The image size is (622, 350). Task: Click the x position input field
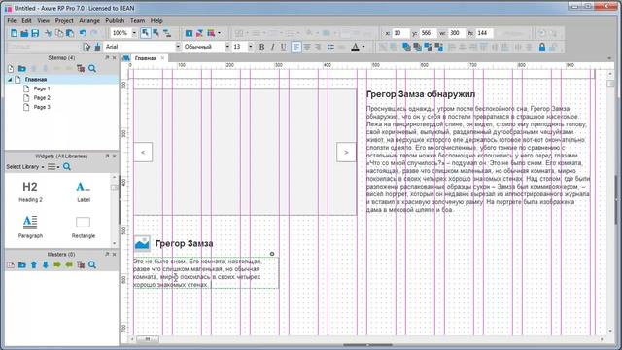click(400, 33)
